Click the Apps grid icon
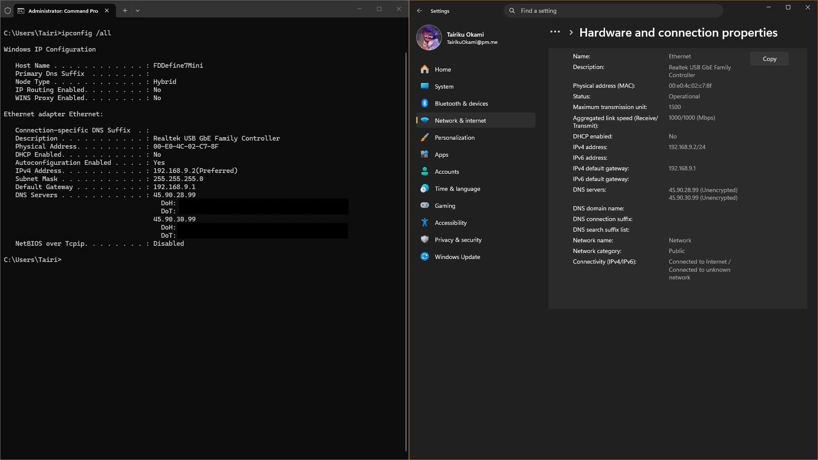 425,154
